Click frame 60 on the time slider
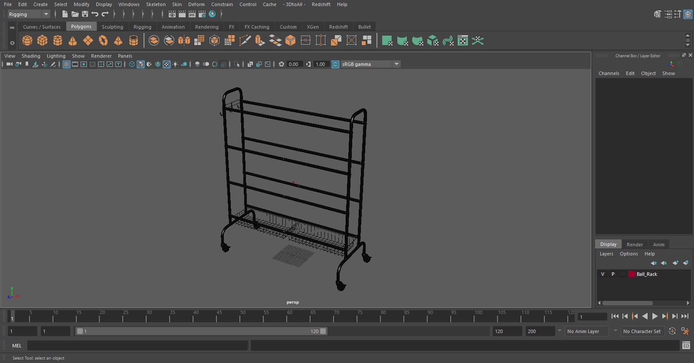Screen dimensions: 694x363 (x=290, y=316)
